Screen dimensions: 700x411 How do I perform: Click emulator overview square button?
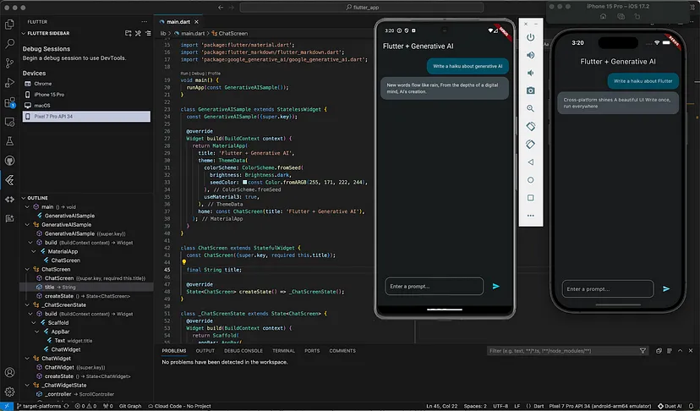pyautogui.click(x=530, y=198)
